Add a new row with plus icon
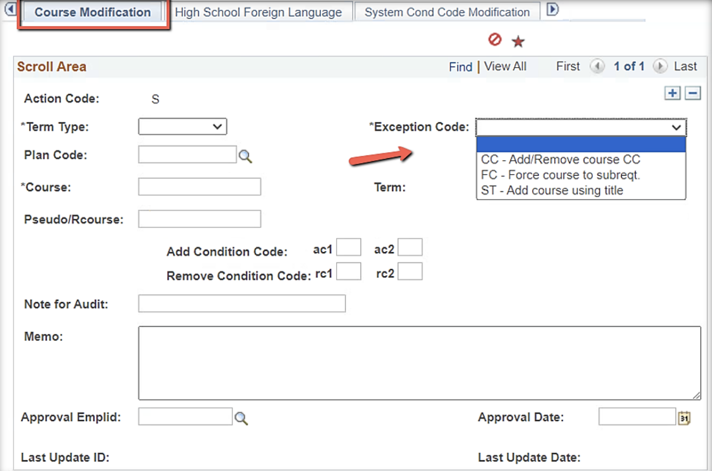Viewport: 712px width, 471px height. [x=672, y=93]
